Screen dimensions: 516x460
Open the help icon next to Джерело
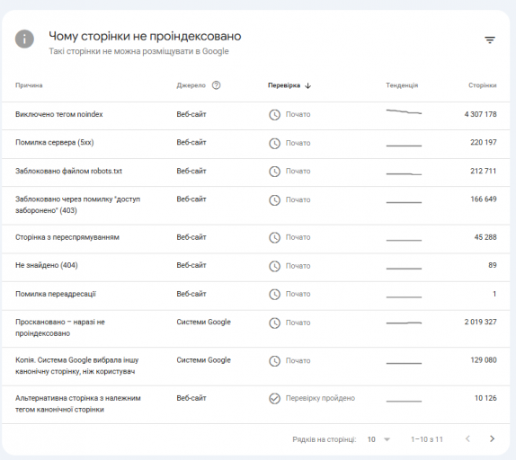[x=217, y=85]
